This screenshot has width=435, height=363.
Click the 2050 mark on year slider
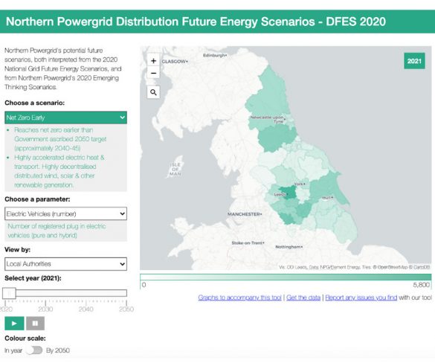click(x=126, y=309)
